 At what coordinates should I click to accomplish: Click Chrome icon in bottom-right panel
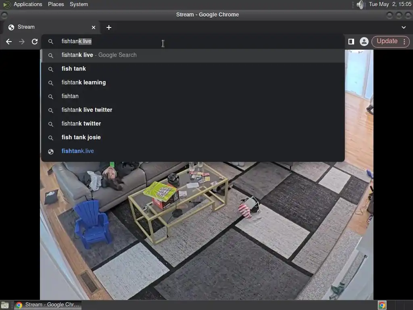(x=382, y=305)
